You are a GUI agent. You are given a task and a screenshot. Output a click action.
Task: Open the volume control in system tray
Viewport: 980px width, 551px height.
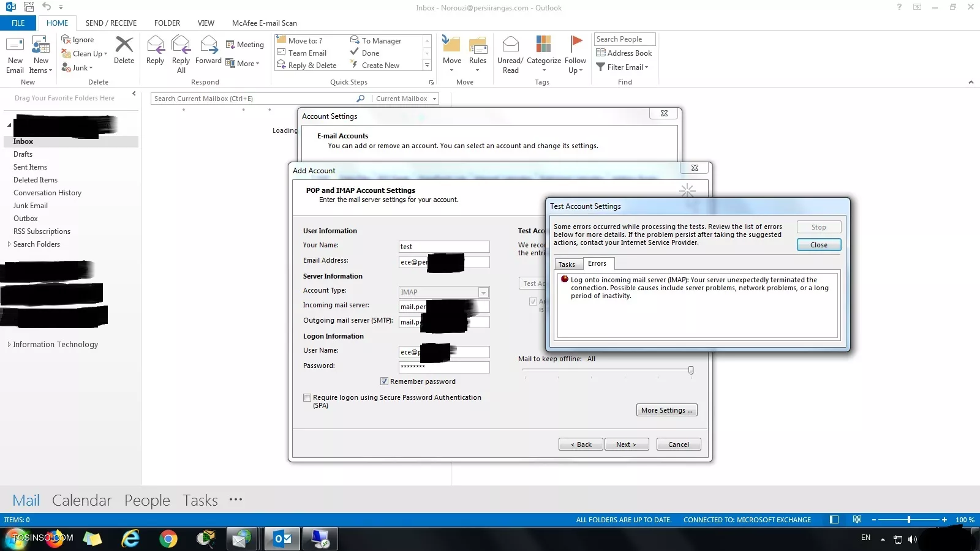(x=913, y=539)
